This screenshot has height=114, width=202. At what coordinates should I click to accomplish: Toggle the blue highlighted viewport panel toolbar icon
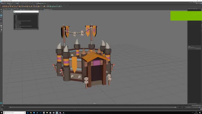tap(44, 9)
